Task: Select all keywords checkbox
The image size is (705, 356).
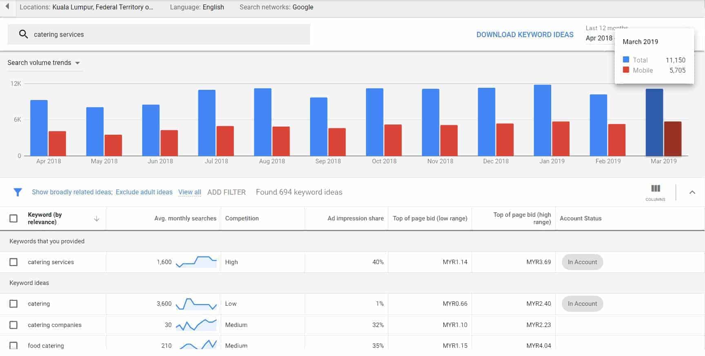Action: click(13, 218)
